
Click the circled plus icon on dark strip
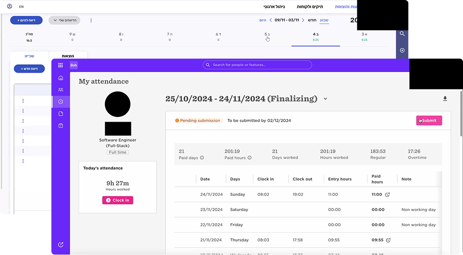pyautogui.click(x=402, y=50)
